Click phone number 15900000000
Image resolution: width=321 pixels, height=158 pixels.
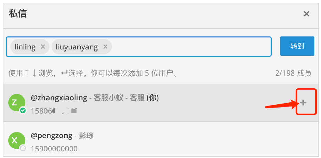click(54, 149)
